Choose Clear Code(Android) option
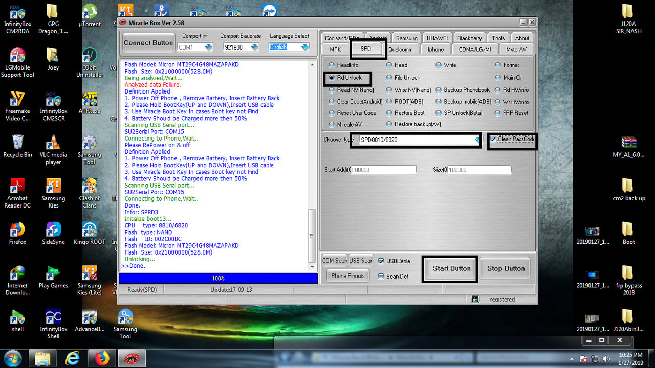This screenshot has height=368, width=655. pos(356,101)
